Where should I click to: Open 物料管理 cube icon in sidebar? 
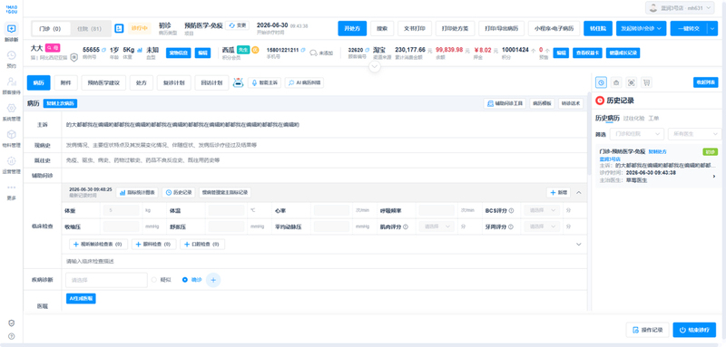pyautogui.click(x=12, y=138)
